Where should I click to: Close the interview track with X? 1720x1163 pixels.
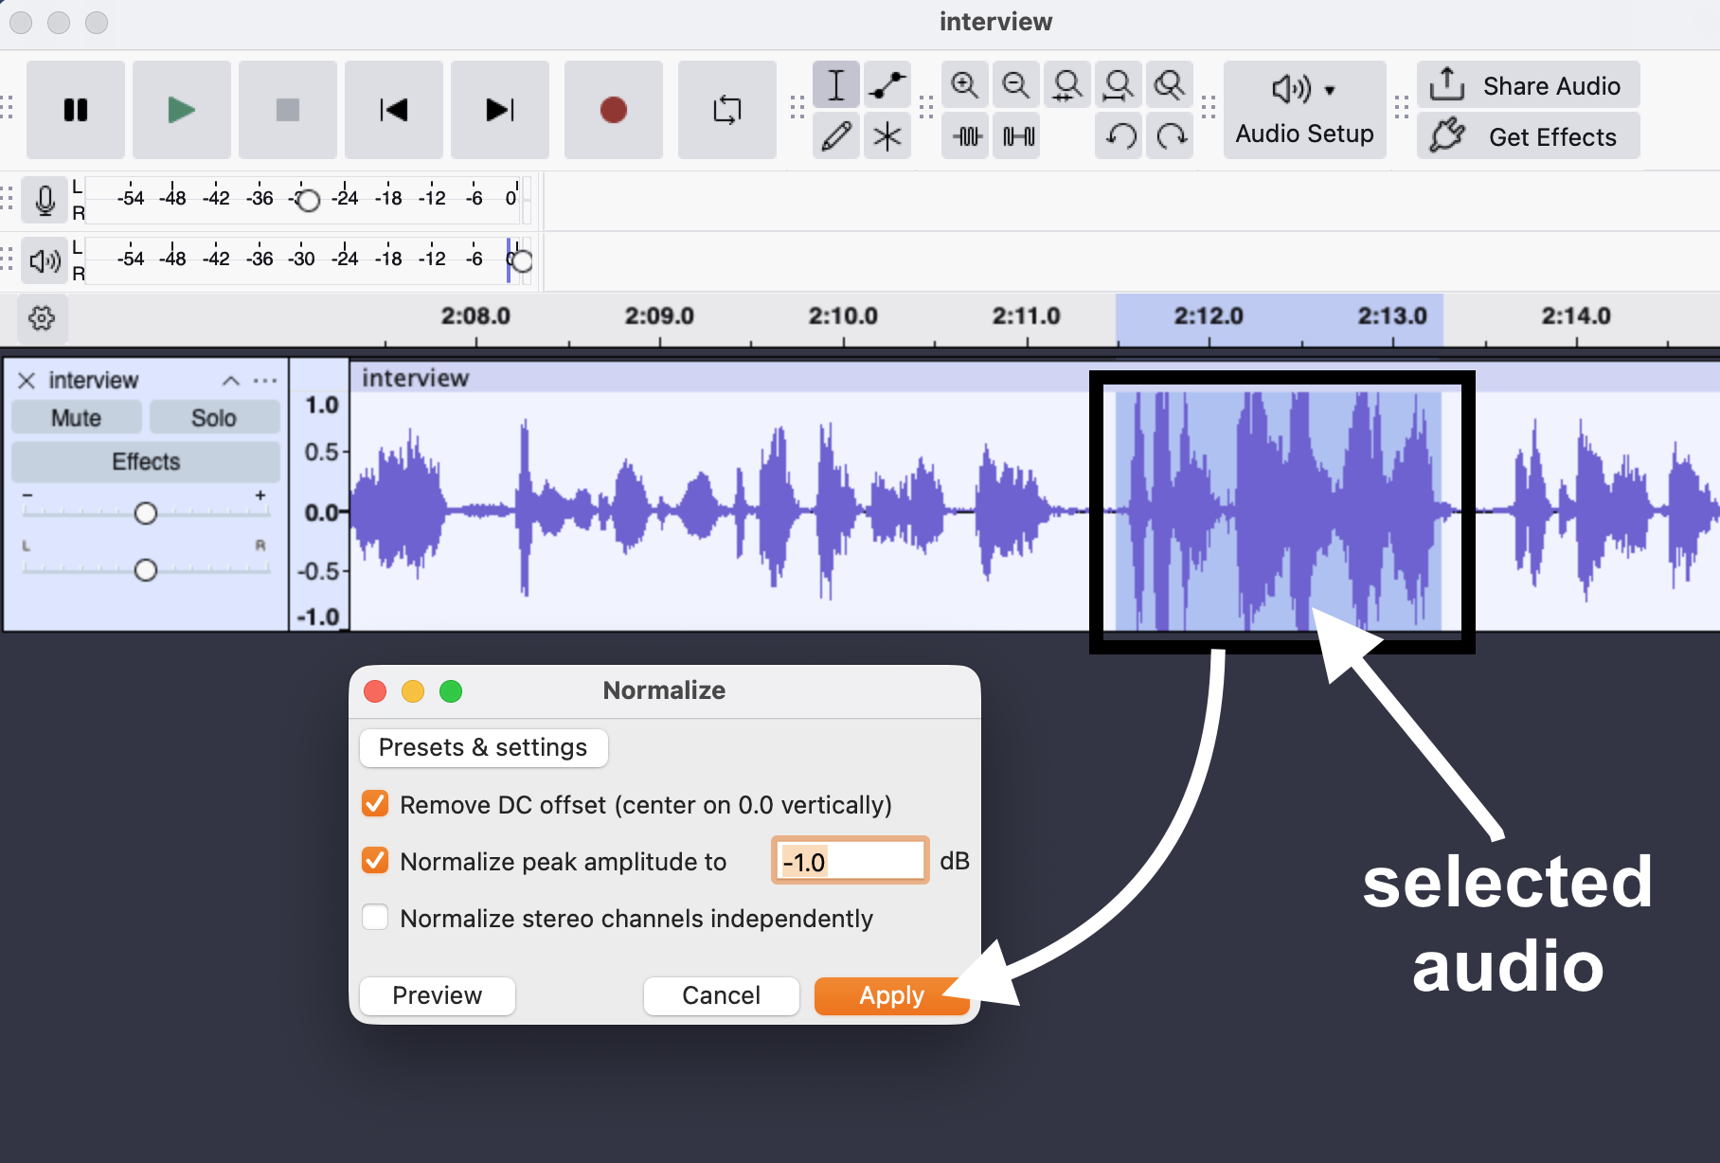tap(27, 380)
